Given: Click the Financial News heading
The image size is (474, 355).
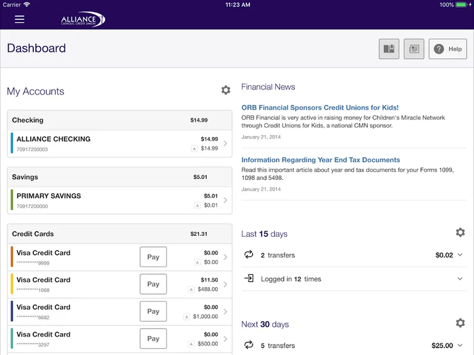Looking at the screenshot, I should point(268,87).
